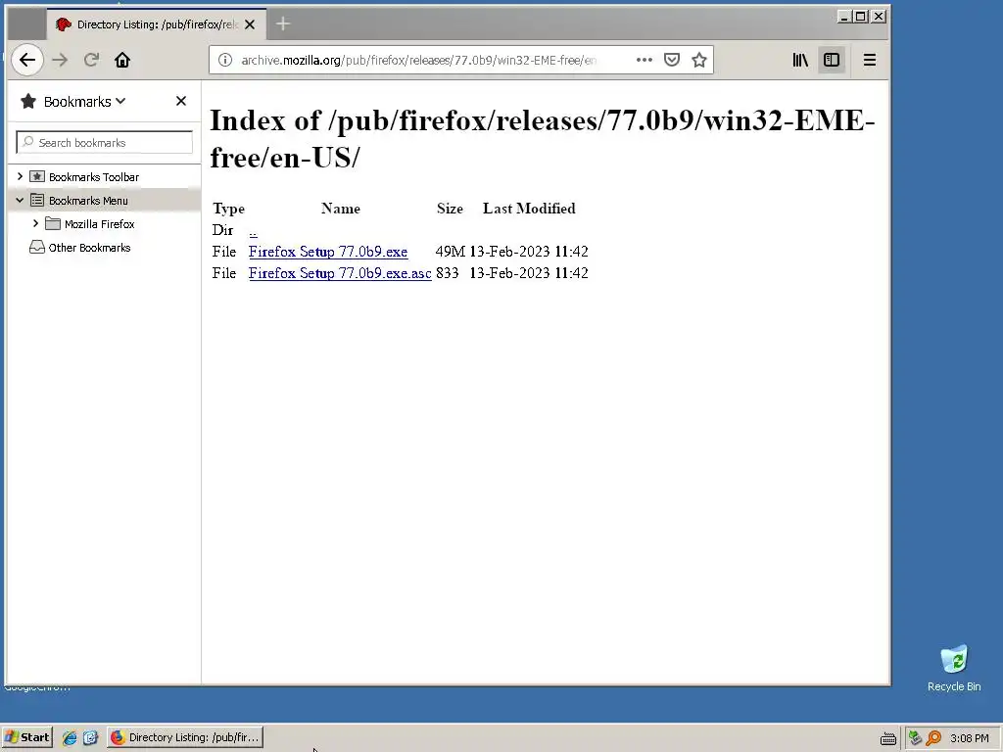Open the parent directory '..' link
1003x752 pixels.
click(254, 230)
